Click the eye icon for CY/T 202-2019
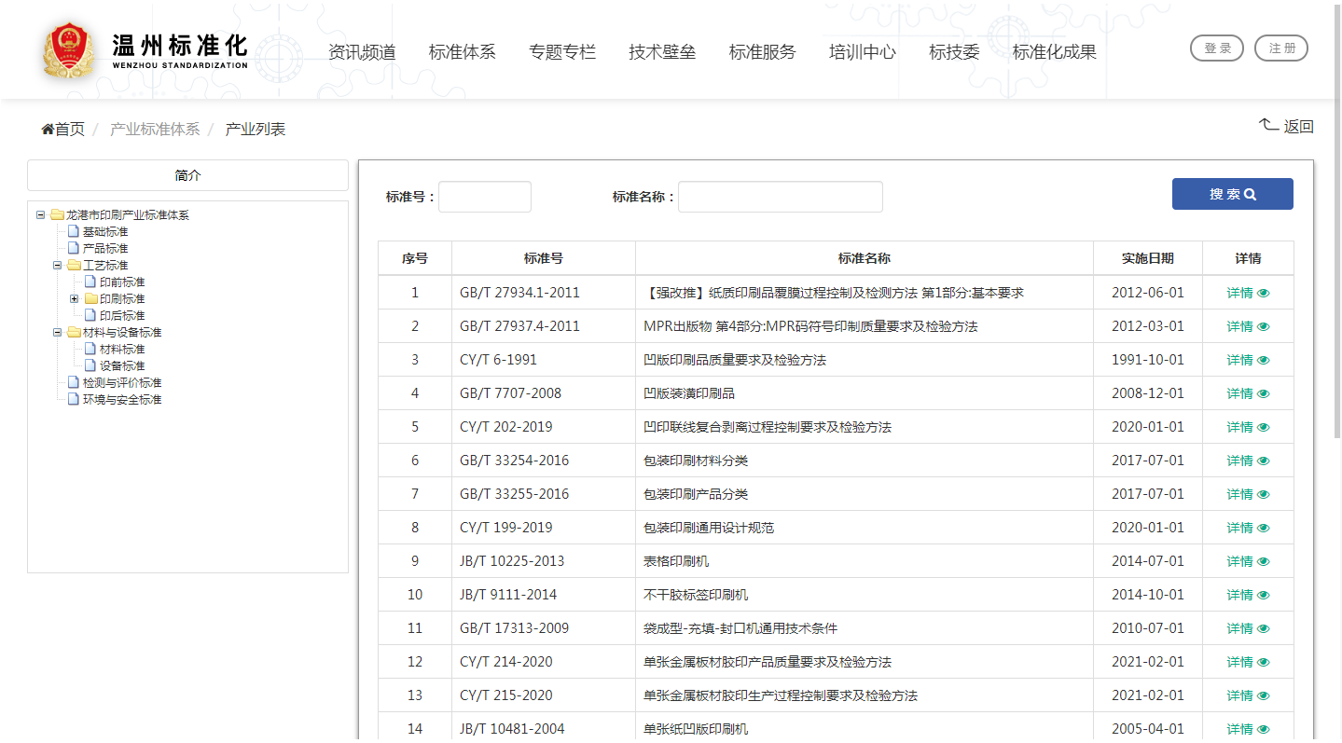 tap(1264, 427)
